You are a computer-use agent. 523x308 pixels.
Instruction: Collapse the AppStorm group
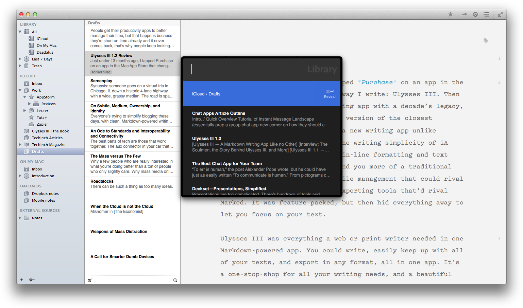pos(25,97)
